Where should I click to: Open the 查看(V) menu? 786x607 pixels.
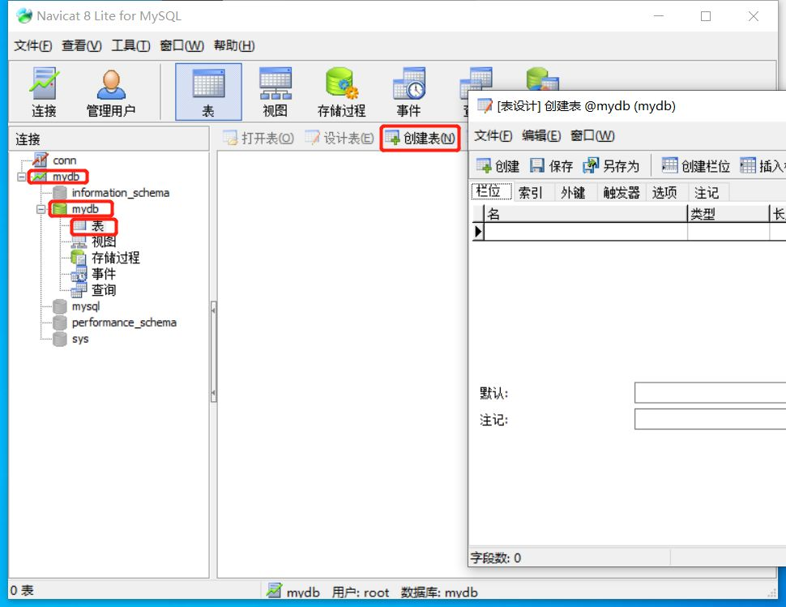point(82,45)
